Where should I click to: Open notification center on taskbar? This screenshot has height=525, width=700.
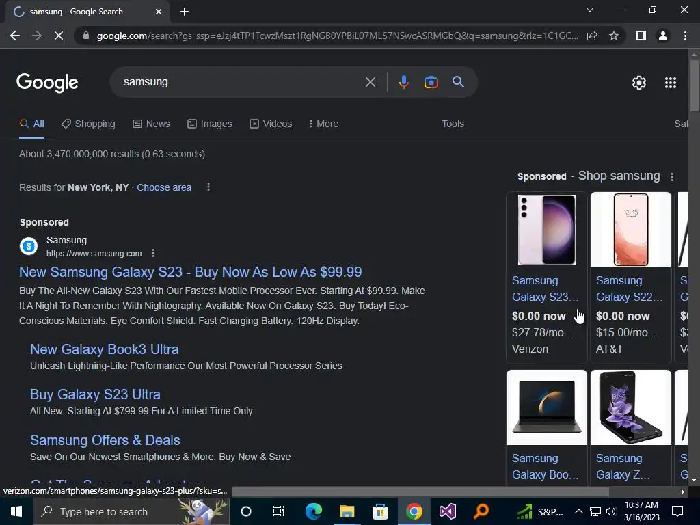click(677, 511)
